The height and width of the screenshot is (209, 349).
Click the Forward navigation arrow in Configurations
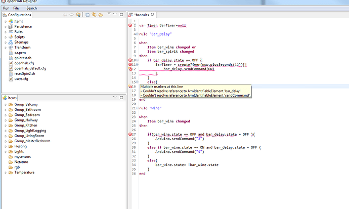pyautogui.click(x=71, y=15)
